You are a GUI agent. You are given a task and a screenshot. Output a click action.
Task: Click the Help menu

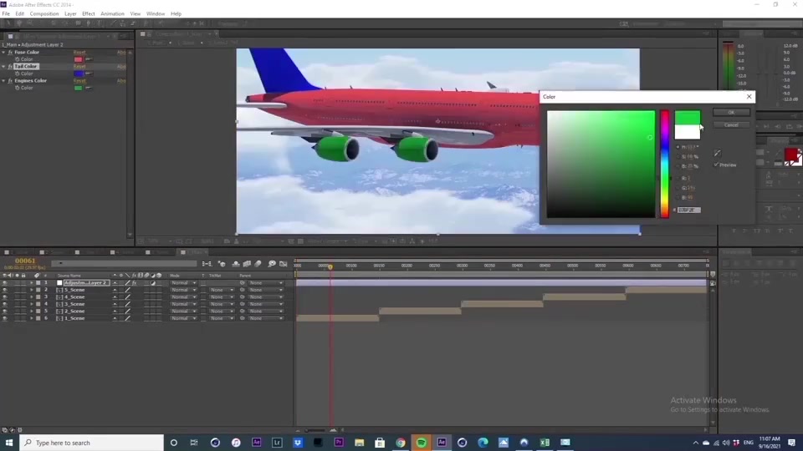pyautogui.click(x=176, y=14)
